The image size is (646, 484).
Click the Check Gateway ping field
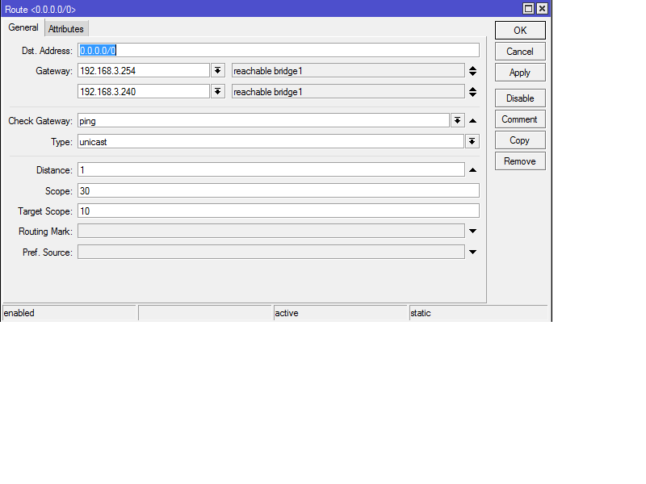(x=263, y=120)
